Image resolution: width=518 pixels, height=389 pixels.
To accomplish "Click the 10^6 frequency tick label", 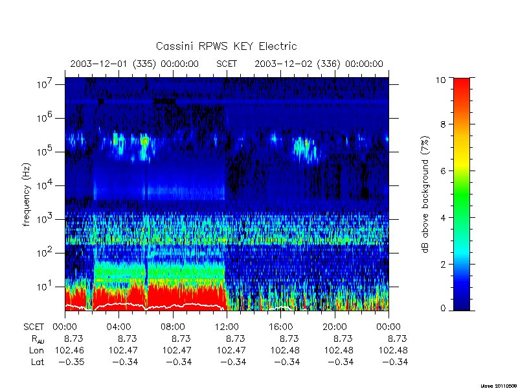I will click(x=45, y=117).
